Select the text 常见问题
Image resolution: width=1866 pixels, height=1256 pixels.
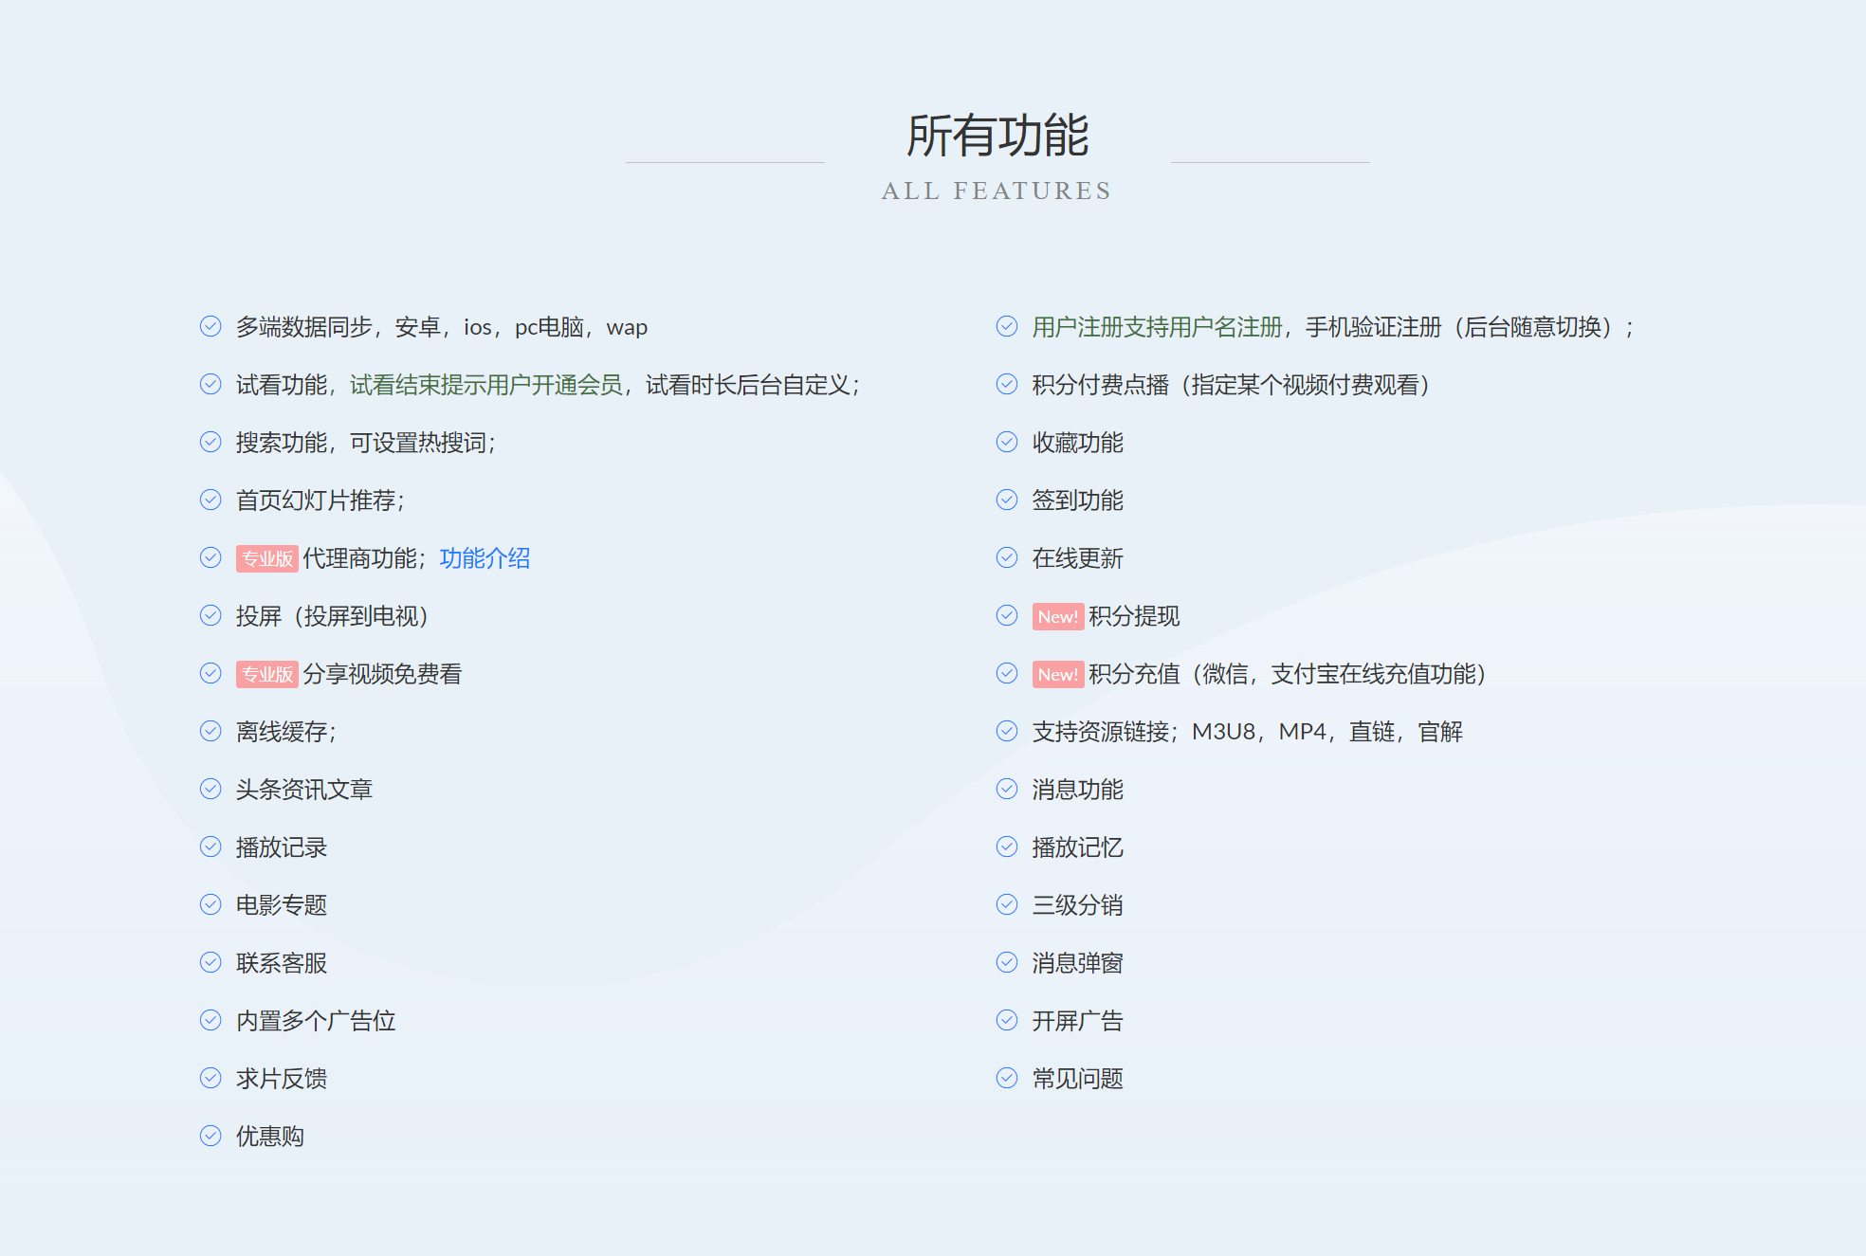[1078, 1079]
